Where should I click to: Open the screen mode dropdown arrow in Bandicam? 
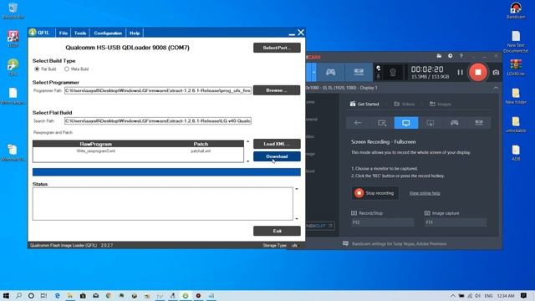click(313, 72)
